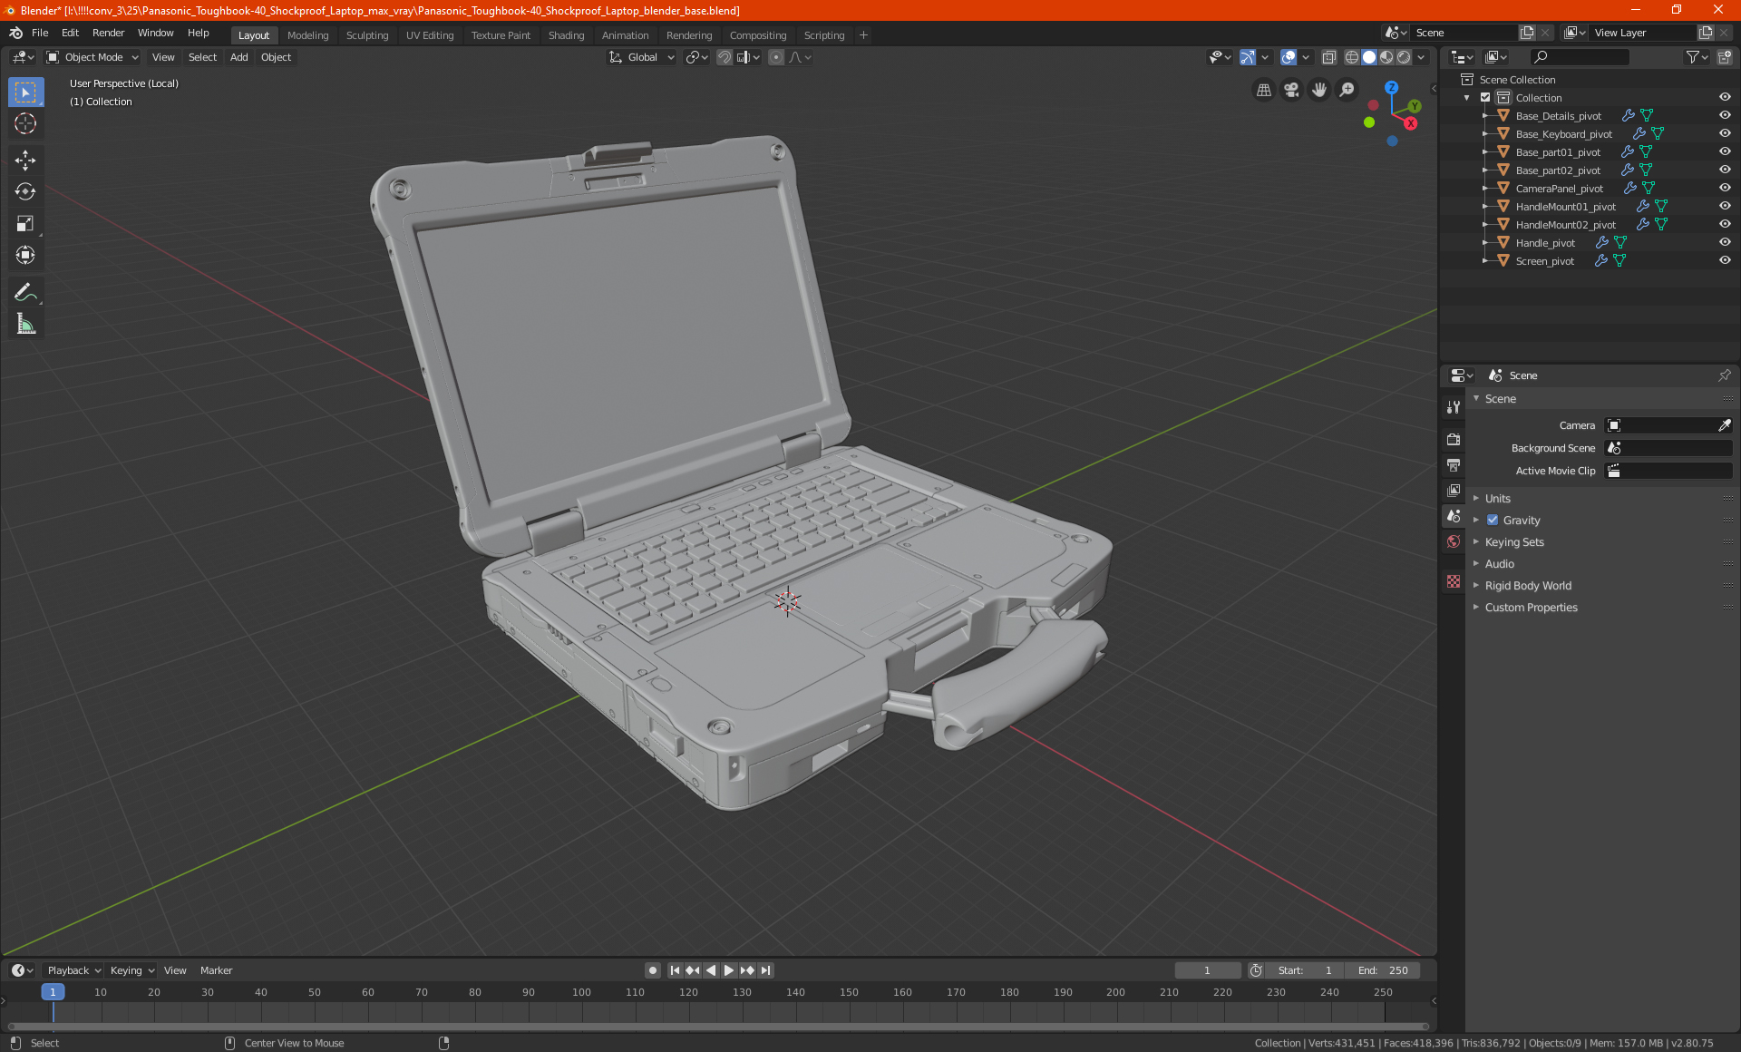Open the Active Tool properties tab
1741x1052 pixels.
(x=1454, y=407)
